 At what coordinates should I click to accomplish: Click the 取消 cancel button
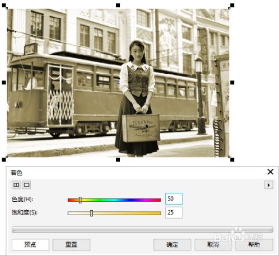tap(213, 244)
